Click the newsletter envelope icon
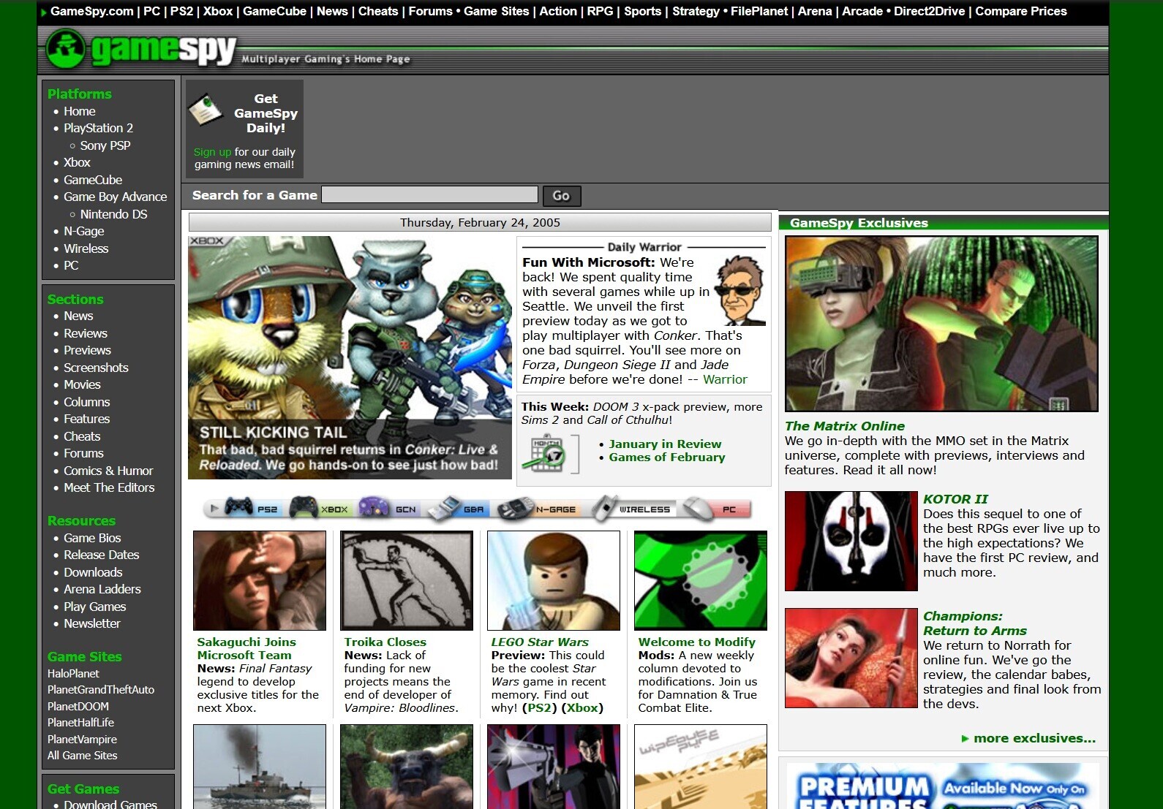 point(206,110)
